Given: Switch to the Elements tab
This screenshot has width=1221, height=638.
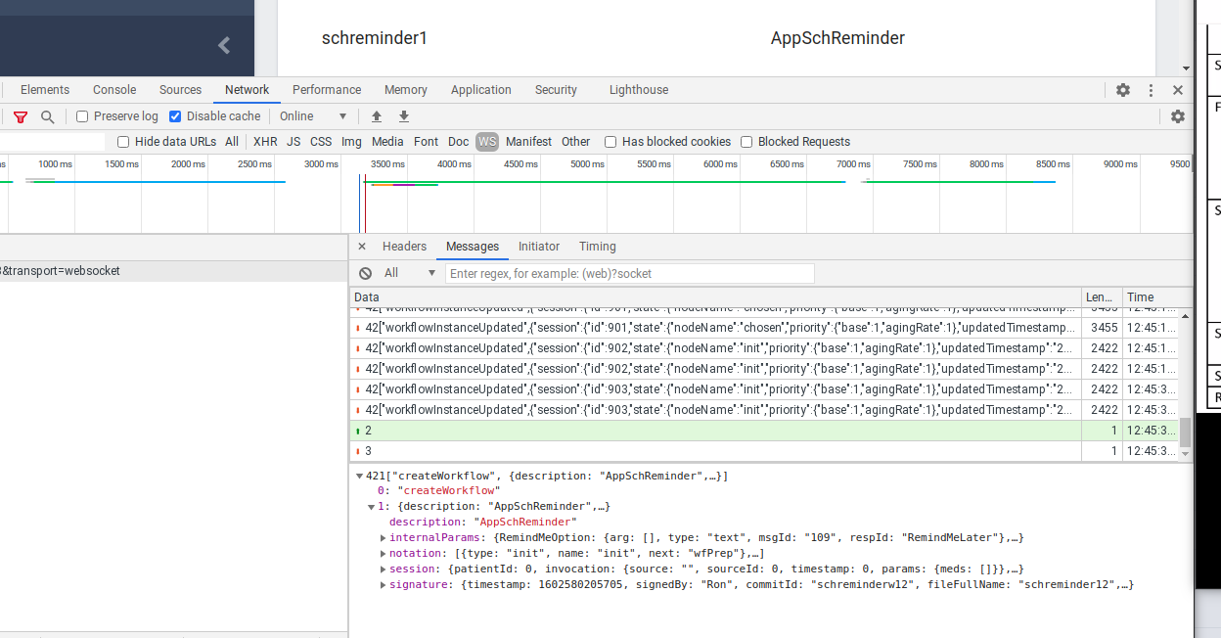Looking at the screenshot, I should pos(45,90).
